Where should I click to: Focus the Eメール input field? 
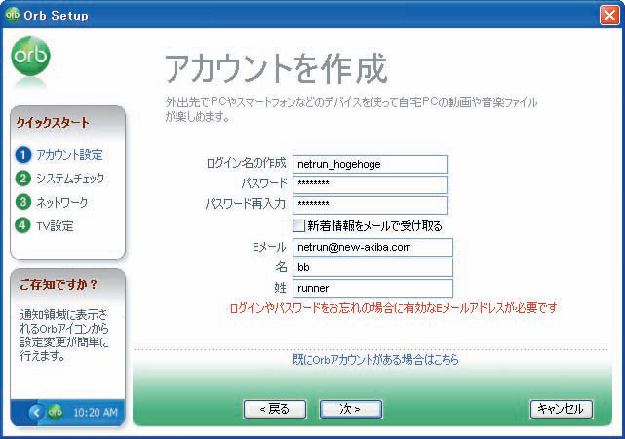372,247
